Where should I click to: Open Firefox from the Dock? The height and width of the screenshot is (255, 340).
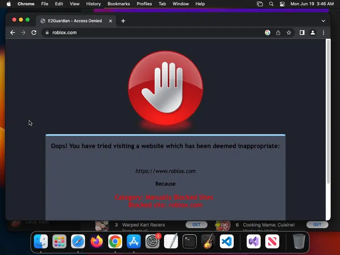pos(97,241)
